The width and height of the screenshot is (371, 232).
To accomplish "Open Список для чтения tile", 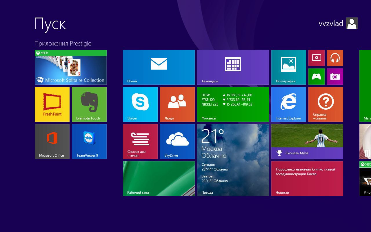I will [x=140, y=142].
